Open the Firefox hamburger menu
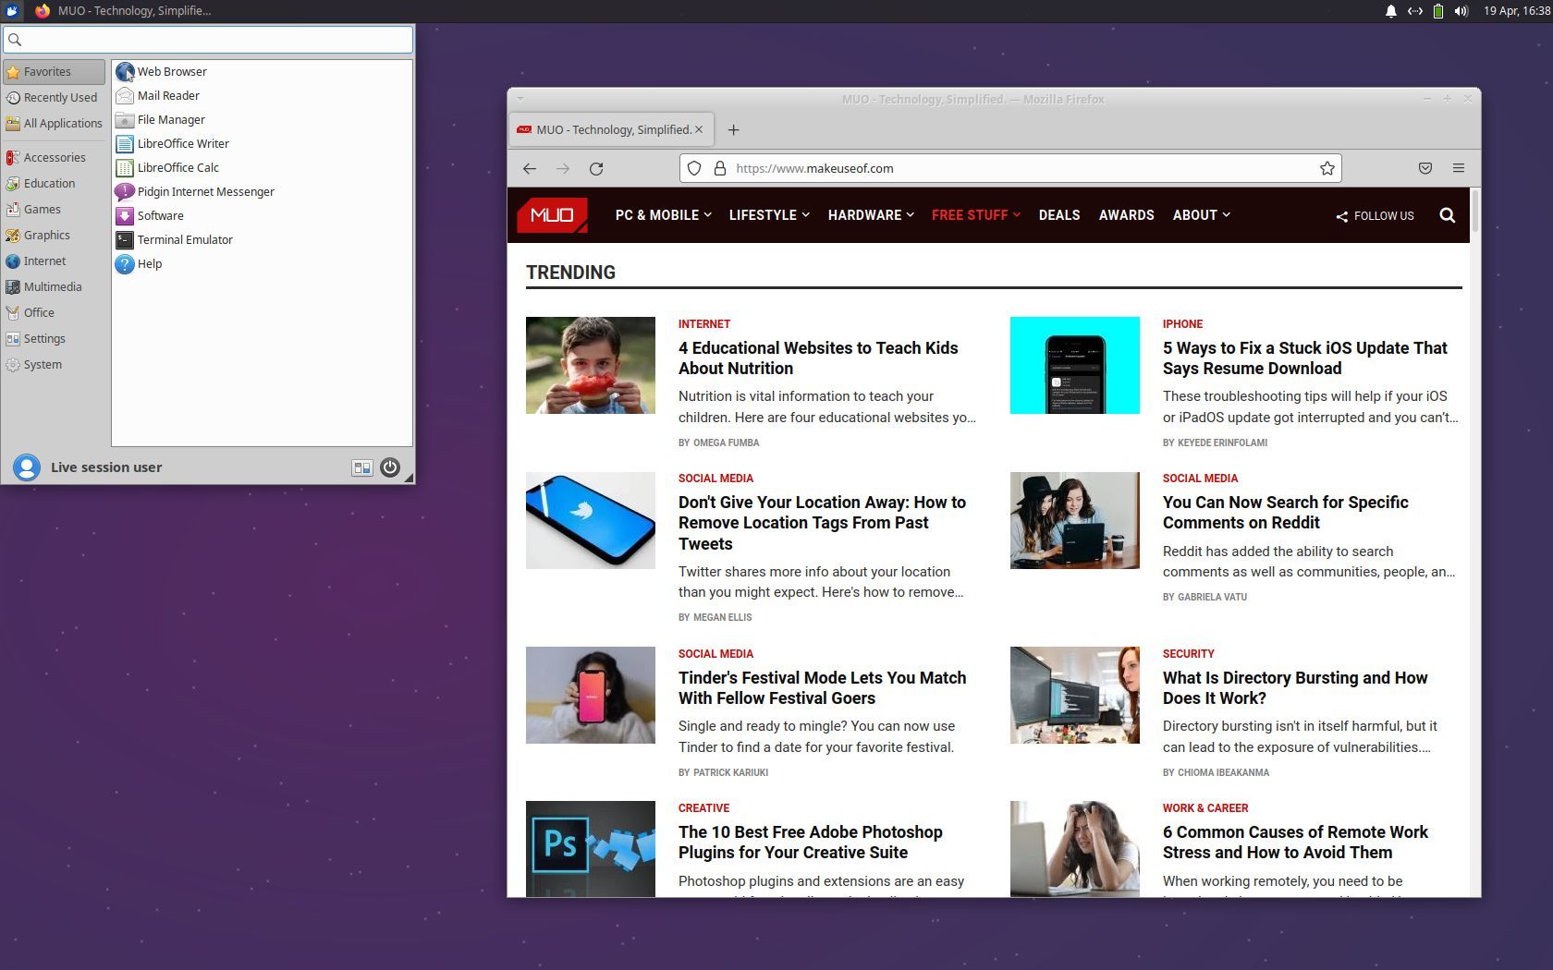Image resolution: width=1553 pixels, height=970 pixels. [x=1459, y=168]
